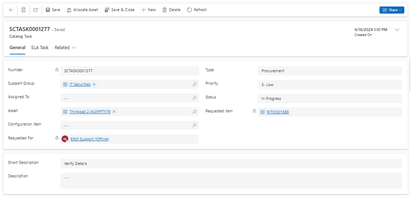Refresh the form
The width and height of the screenshot is (411, 199).
click(197, 10)
